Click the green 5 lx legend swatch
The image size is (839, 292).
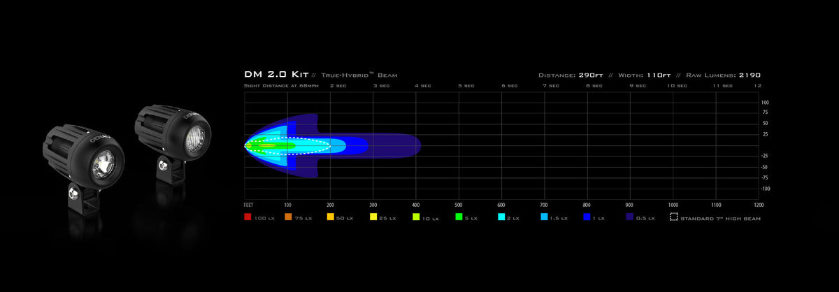coord(459,217)
